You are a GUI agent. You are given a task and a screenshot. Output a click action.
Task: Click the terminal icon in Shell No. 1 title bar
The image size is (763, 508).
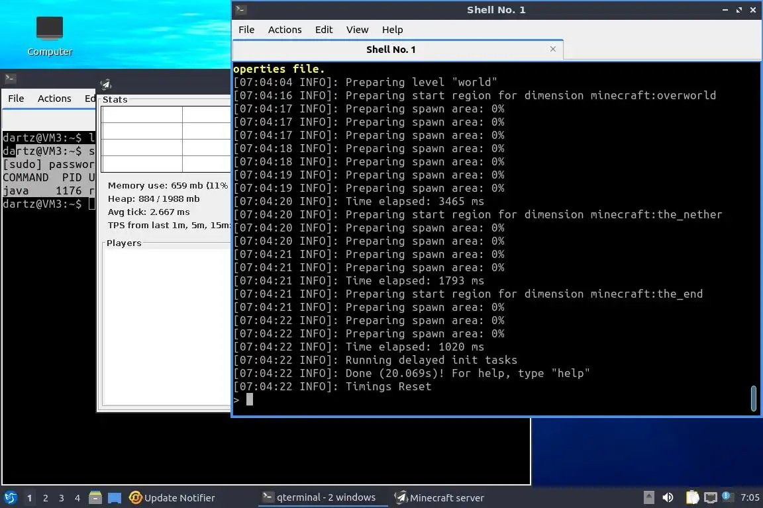click(x=240, y=9)
